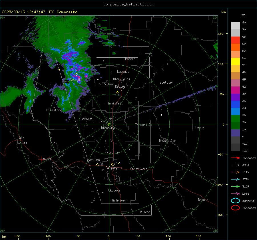257x240 pixels.
Task: Click the Strathmore map label
Action: coord(139,169)
